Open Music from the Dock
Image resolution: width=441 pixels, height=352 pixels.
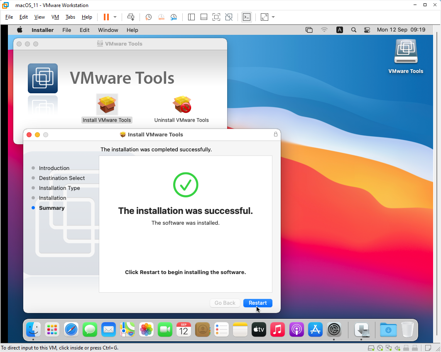pos(277,330)
